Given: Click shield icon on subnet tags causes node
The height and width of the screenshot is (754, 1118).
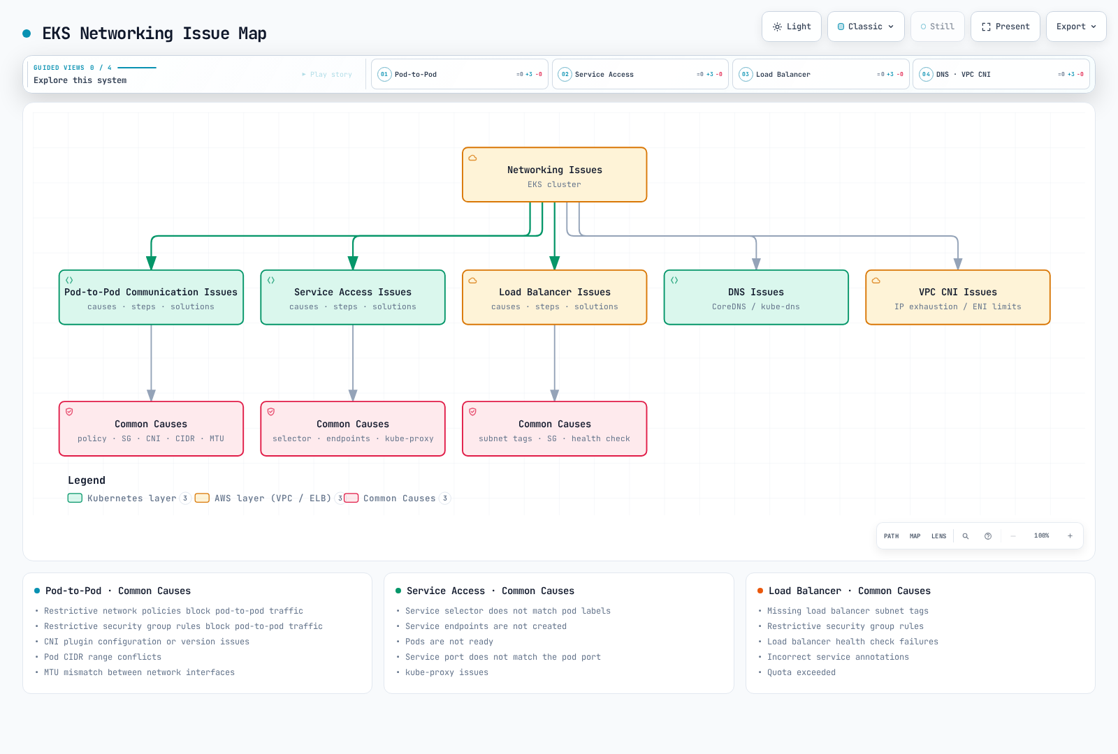Looking at the screenshot, I should tap(472, 412).
